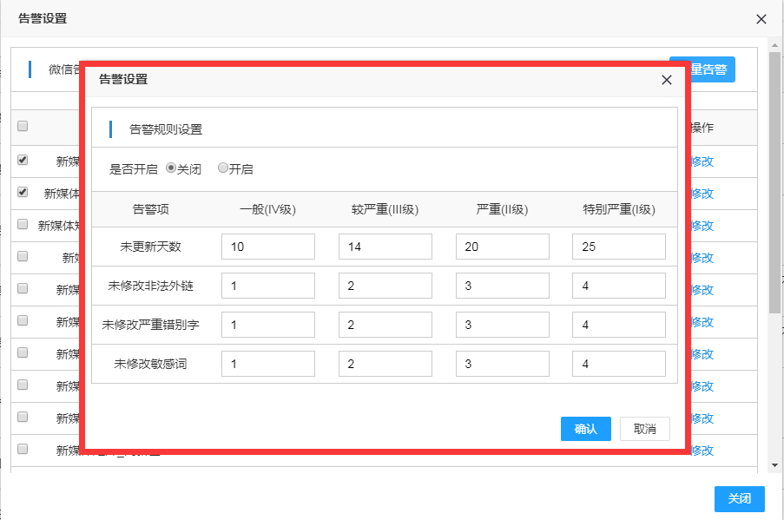The image size is (784, 520).
Task: Click the blue 关闭 button at bottom
Action: 739,499
